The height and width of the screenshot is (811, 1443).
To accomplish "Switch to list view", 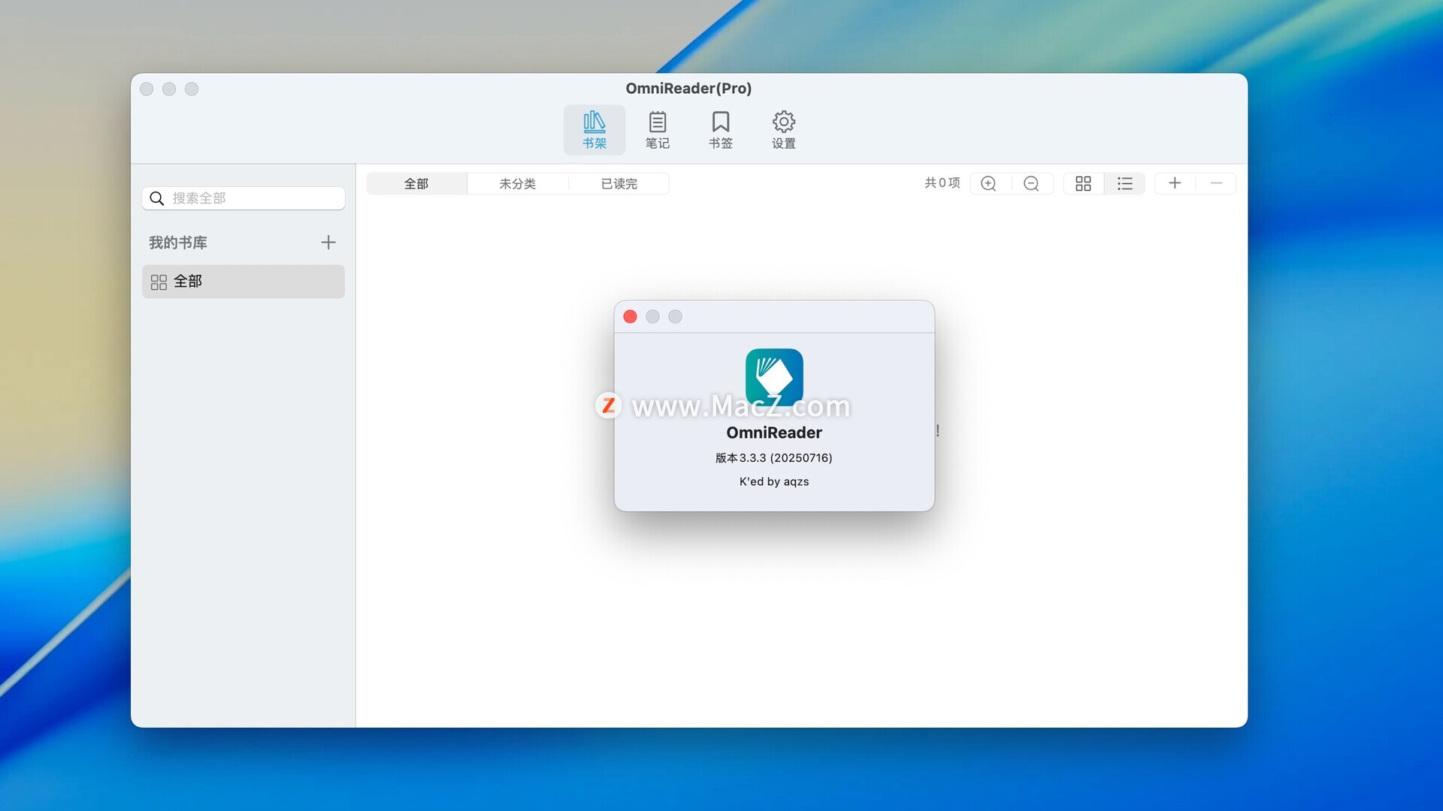I will pyautogui.click(x=1124, y=183).
